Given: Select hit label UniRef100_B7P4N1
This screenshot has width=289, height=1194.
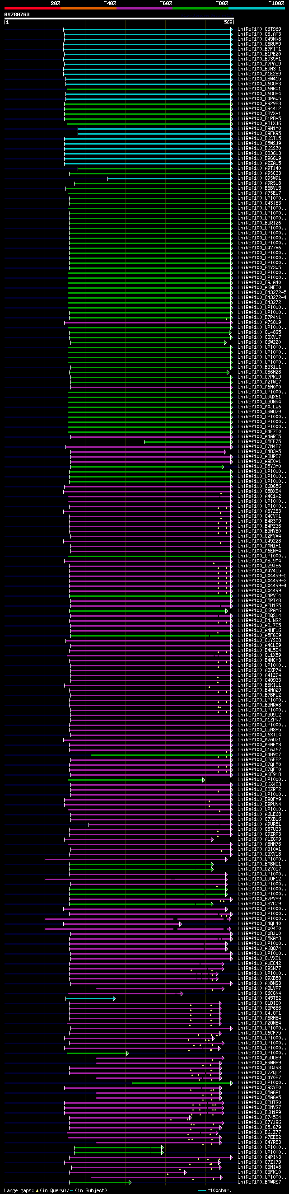Looking at the screenshot, I should coord(259,318).
